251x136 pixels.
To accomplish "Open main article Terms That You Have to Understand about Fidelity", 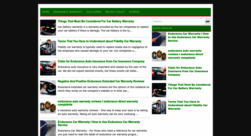I will click(x=99, y=41).
